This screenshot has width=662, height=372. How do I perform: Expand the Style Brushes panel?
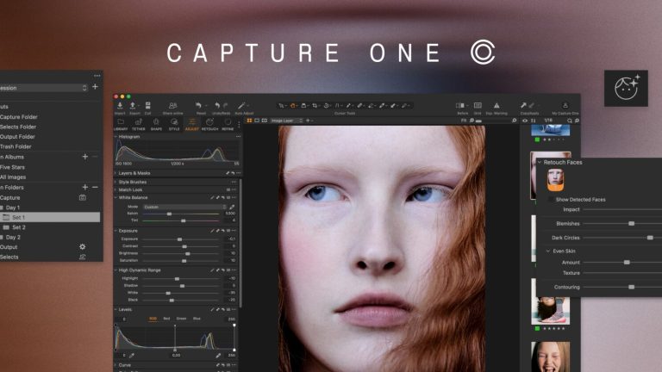point(116,182)
